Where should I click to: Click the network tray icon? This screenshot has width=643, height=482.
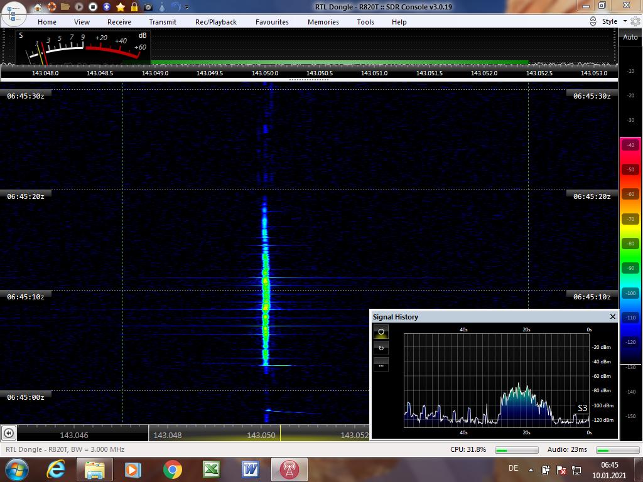click(576, 469)
